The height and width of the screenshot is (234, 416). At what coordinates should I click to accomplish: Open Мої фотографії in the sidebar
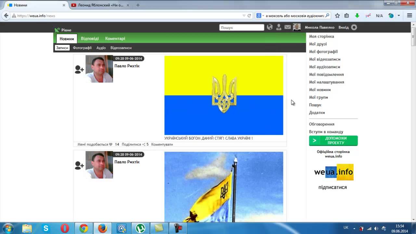(323, 52)
